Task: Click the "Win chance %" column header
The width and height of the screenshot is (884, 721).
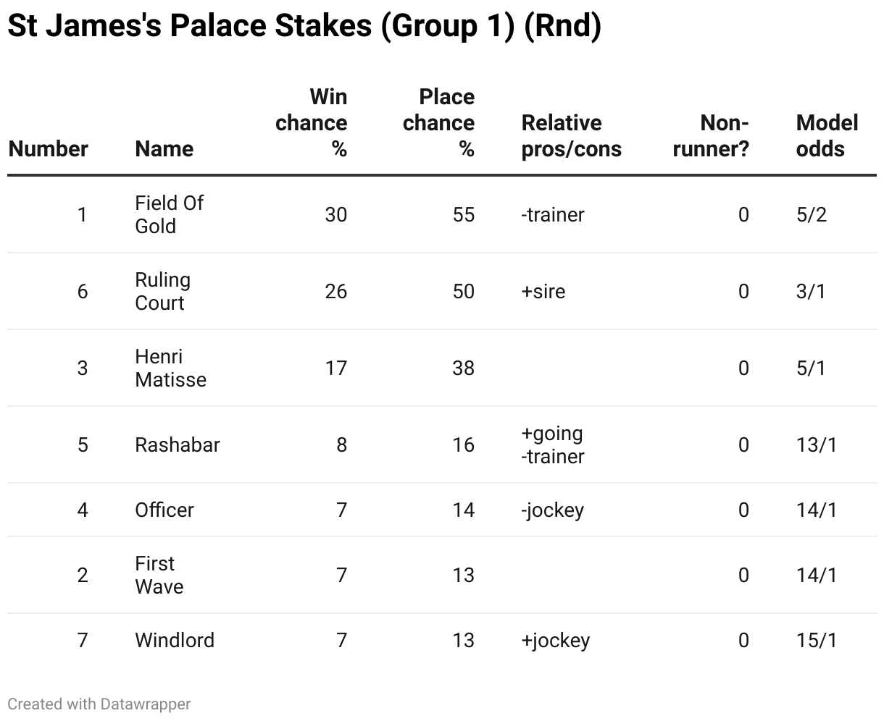Action: point(312,123)
